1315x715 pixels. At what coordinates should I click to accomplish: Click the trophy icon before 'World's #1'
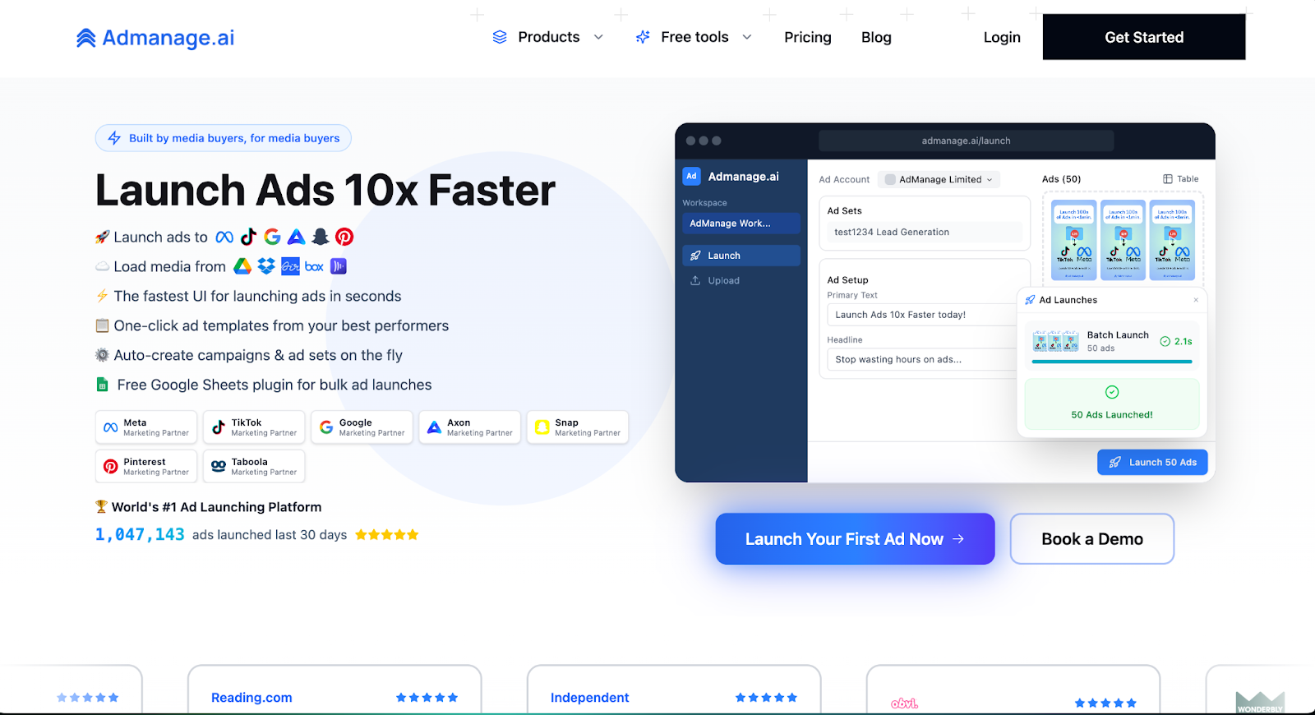(x=101, y=507)
